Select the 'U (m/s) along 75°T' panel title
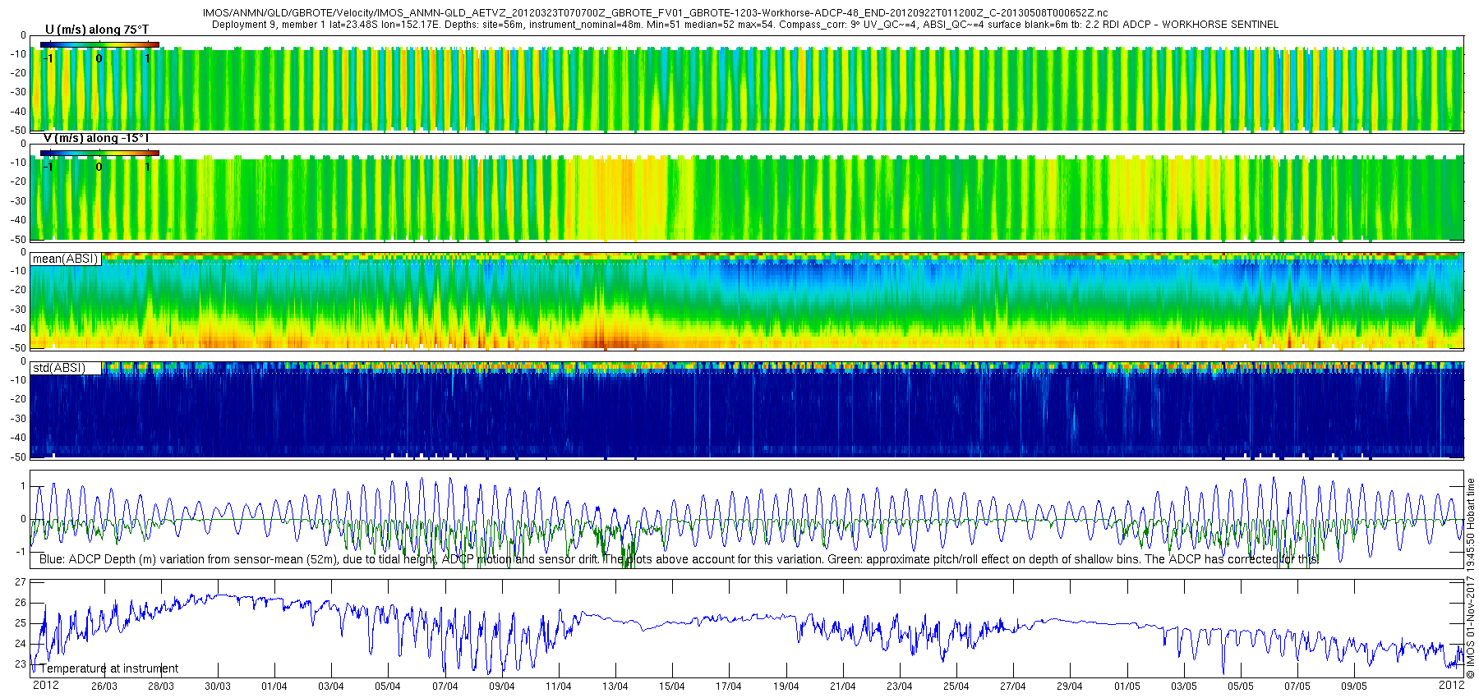Screen dimensions: 1479x698 (x=97, y=30)
